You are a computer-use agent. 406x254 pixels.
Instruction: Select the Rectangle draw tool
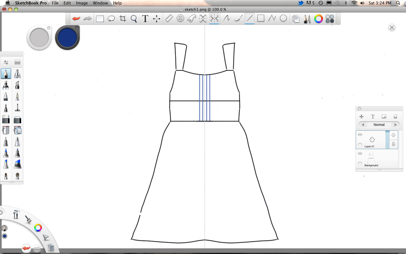pos(261,18)
